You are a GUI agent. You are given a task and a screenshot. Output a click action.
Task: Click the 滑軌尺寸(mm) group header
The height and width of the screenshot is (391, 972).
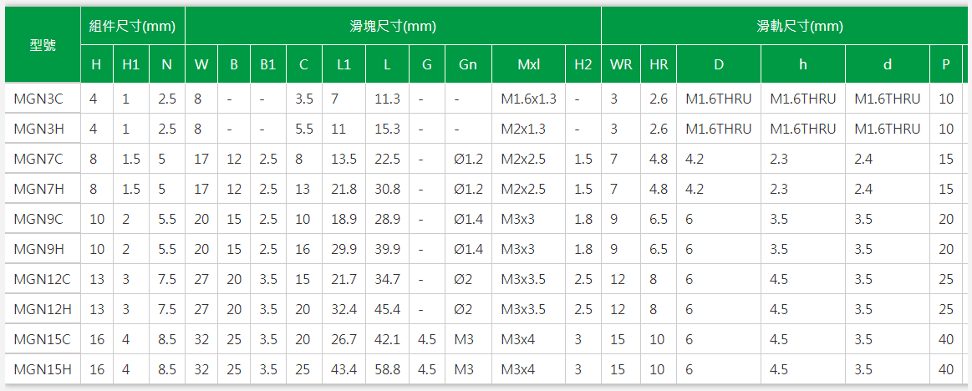[800, 26]
